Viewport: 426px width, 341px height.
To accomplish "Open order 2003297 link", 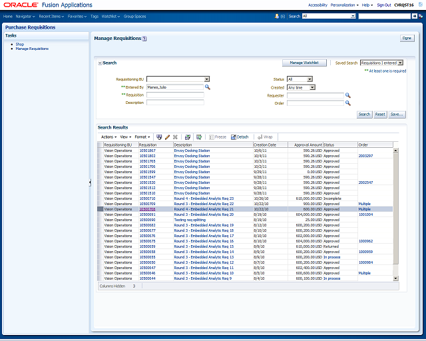I will 365,156.
